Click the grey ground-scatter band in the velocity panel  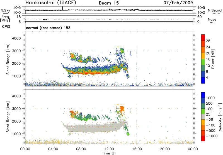click(94, 128)
